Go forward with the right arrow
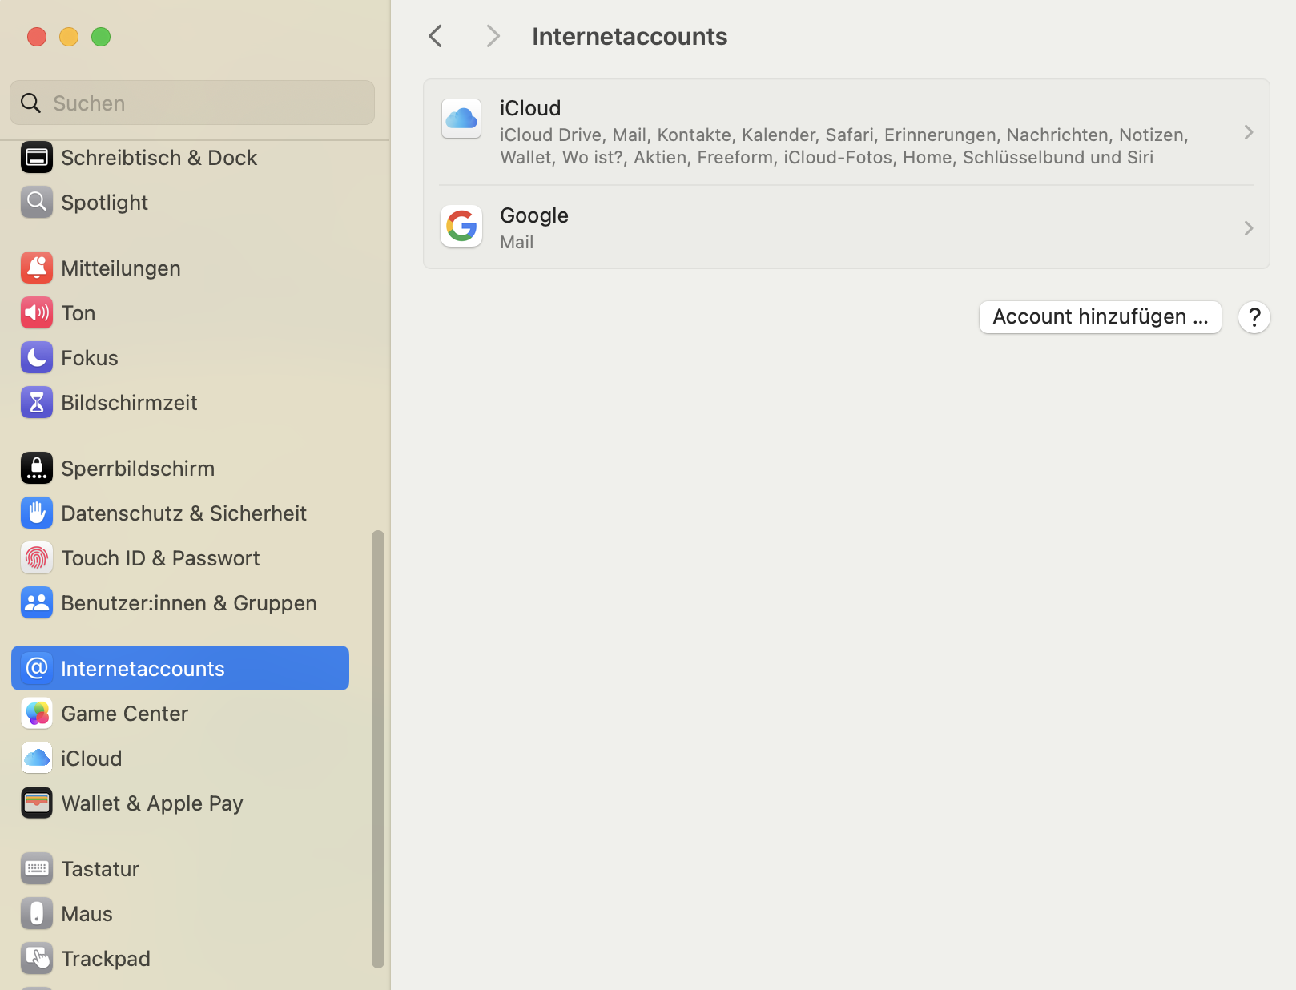1296x990 pixels. (x=493, y=36)
